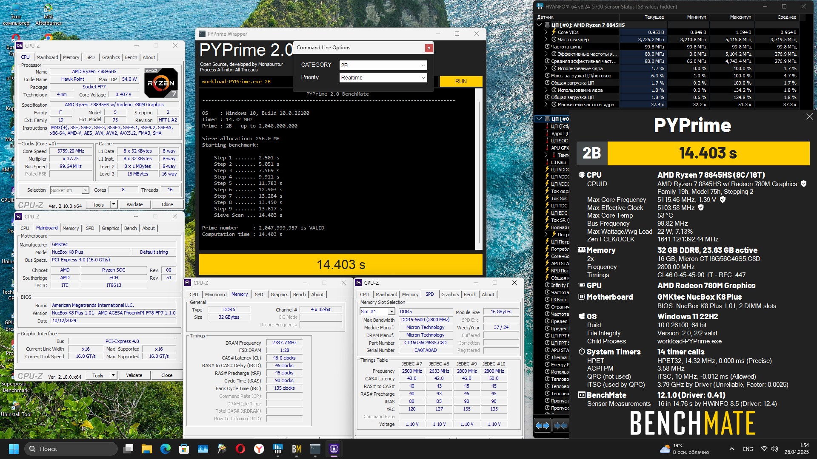Expand Core VIDs row in HWiNFO
Image resolution: width=817 pixels, height=459 pixels.
(x=546, y=32)
